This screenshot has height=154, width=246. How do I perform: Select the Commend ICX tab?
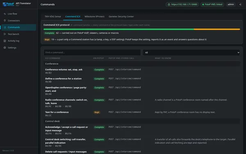(73, 16)
